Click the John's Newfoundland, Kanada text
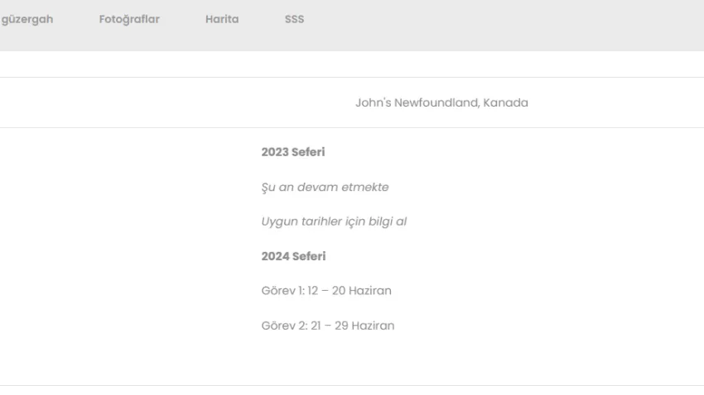 (441, 103)
